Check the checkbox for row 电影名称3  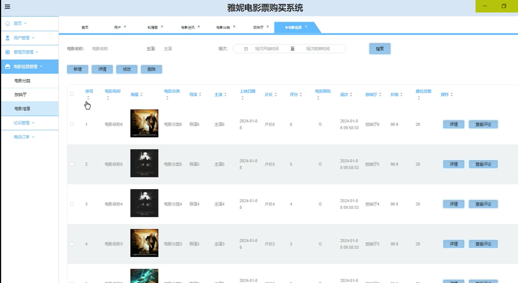tap(72, 244)
